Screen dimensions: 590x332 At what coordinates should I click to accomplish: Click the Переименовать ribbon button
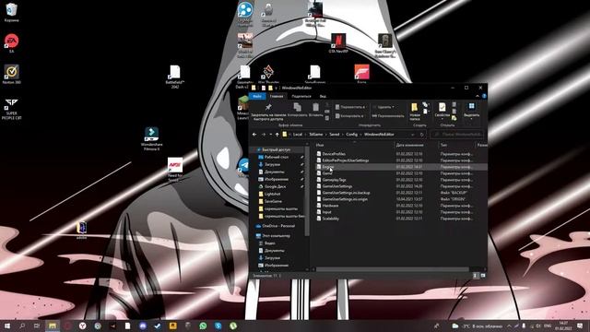(x=388, y=116)
